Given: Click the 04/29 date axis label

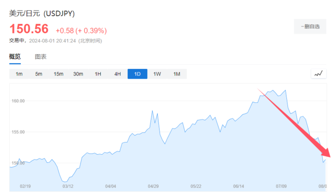Looking at the screenshot, I should [x=153, y=186].
